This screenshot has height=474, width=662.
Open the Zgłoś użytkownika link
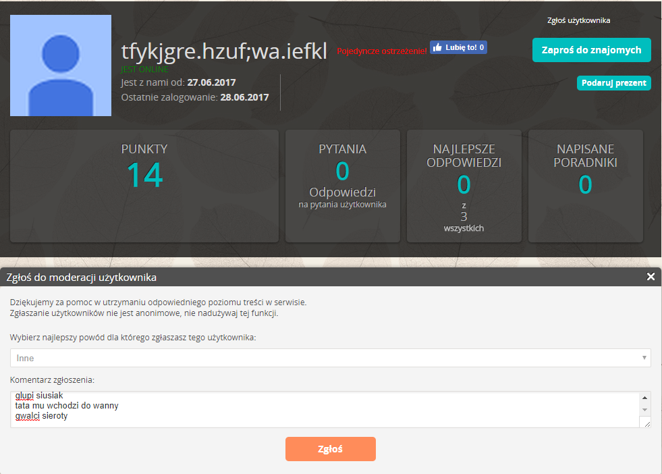coord(578,20)
